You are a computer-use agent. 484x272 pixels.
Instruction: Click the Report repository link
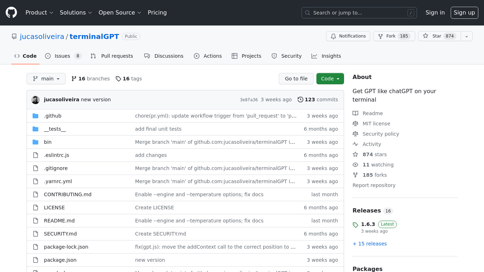coord(374,185)
